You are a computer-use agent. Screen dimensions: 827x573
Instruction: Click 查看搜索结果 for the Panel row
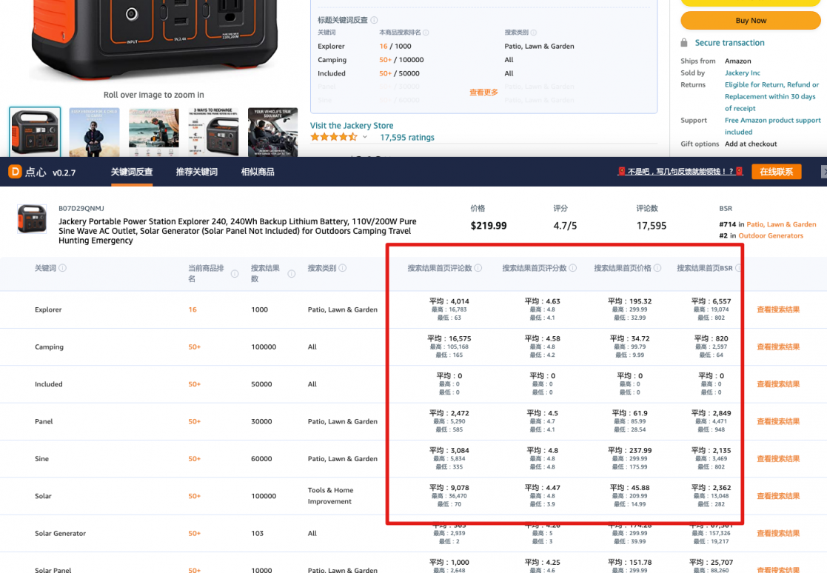pyautogui.click(x=778, y=421)
